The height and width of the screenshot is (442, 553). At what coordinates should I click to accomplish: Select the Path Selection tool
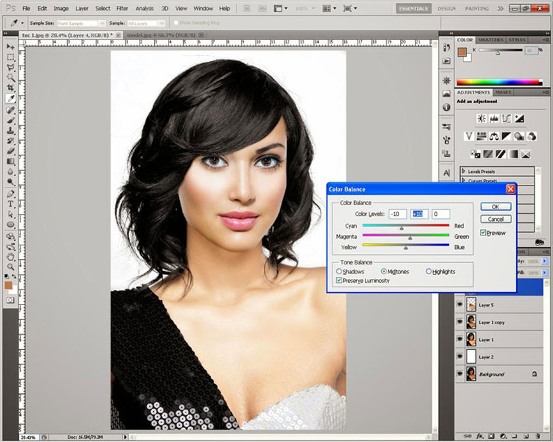11,214
